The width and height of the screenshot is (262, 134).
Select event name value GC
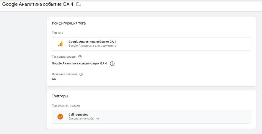point(54,79)
